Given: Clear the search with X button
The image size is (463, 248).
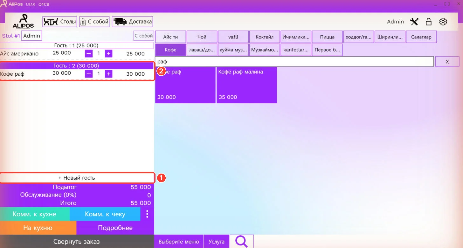Looking at the screenshot, I should pos(447,62).
